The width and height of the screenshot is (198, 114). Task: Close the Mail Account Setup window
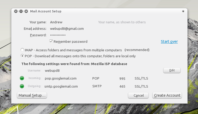(16, 11)
